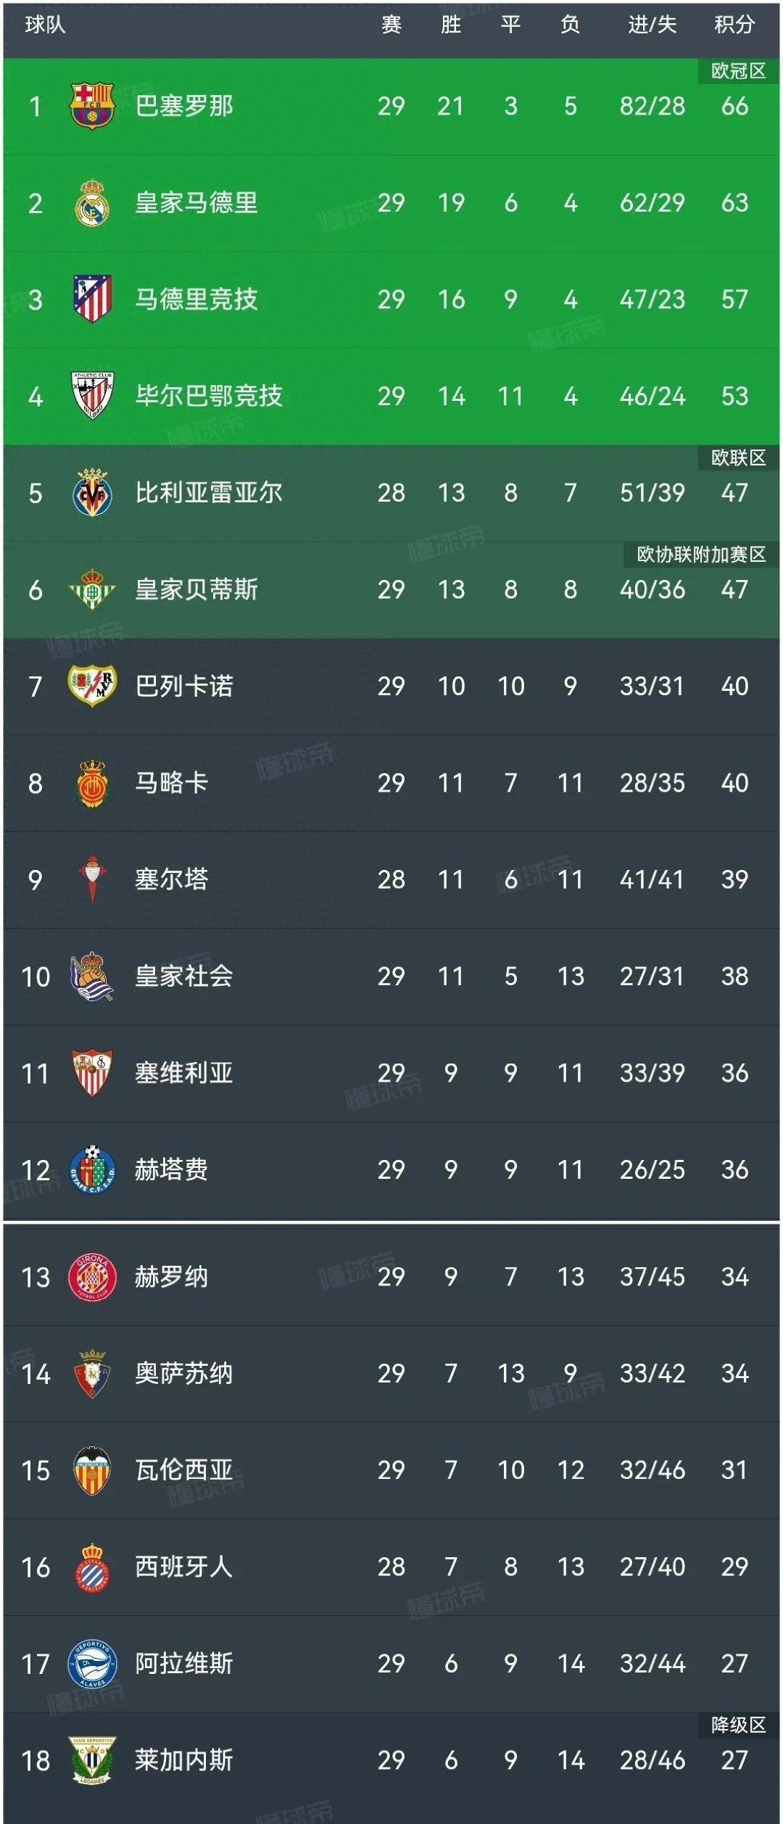Select the Rayo Vallecano crest
Viewport: 783px width, 1824px height.
[x=92, y=686]
